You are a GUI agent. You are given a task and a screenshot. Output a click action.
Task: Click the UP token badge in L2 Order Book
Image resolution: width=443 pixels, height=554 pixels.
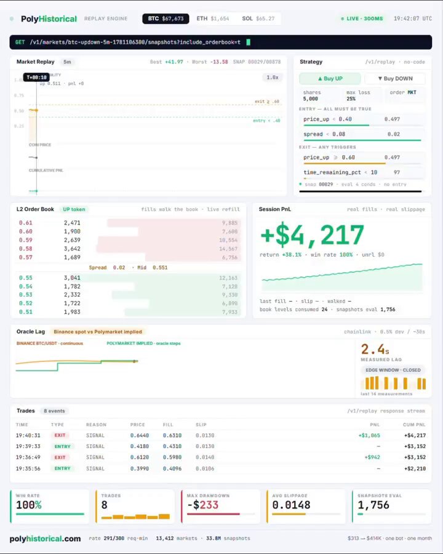pos(74,209)
